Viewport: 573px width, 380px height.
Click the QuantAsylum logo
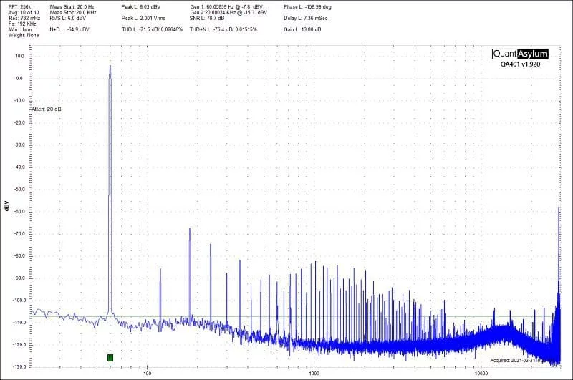520,54
